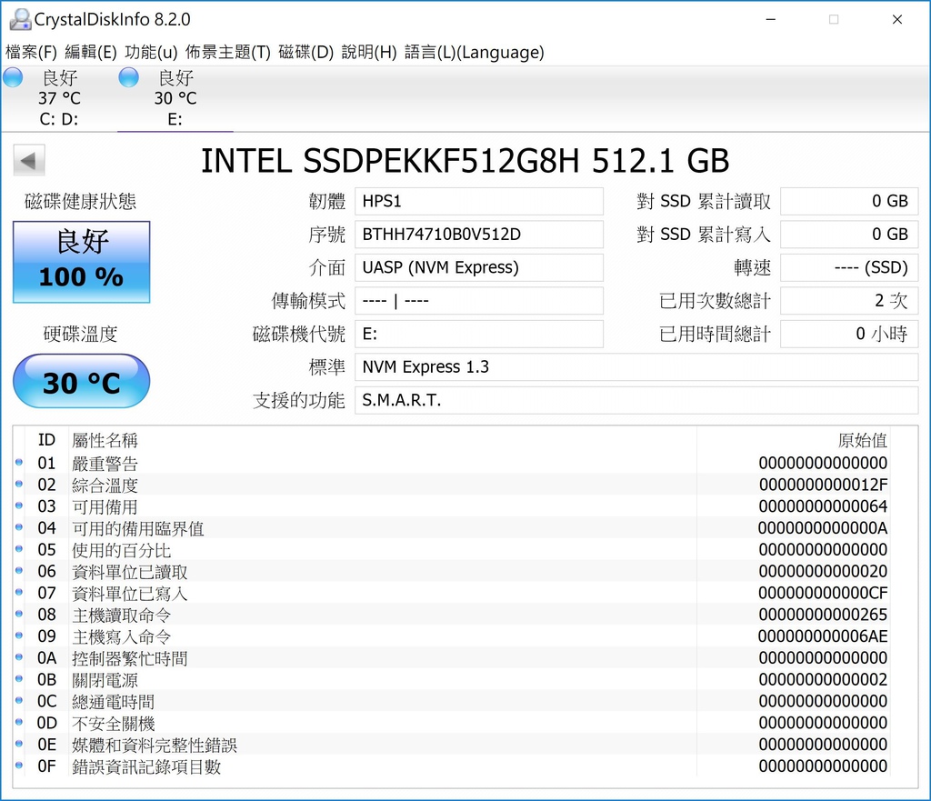Select the 總通電時間 attribute row
This screenshot has width=931, height=801.
click(x=451, y=701)
